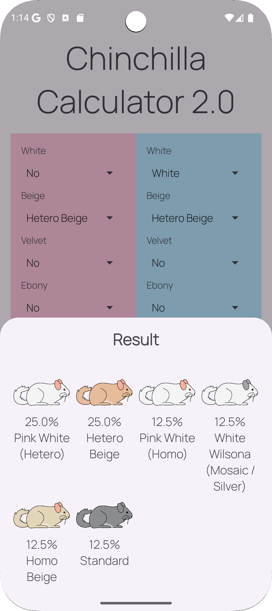
Task: Open left parent's Ebony dropdown
Action: pyautogui.click(x=70, y=308)
